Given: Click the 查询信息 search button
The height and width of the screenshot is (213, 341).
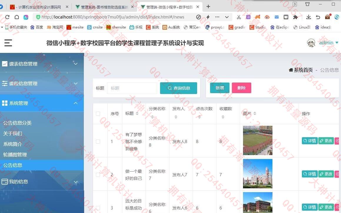Looking at the screenshot, I should (x=179, y=88).
